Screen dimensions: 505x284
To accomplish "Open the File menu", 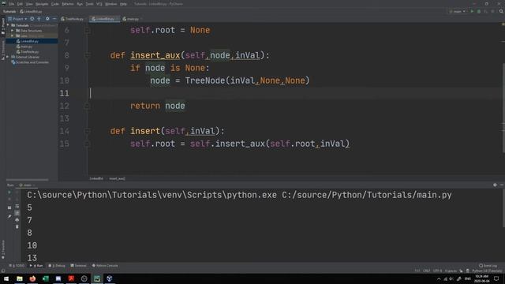I will coord(12,4).
